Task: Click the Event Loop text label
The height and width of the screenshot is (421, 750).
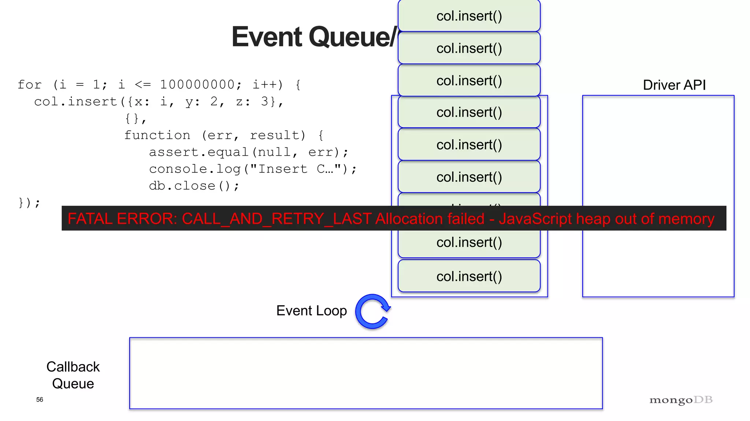Action: coord(311,311)
